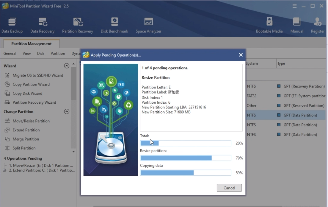Click the Split Partition icon

point(7,148)
